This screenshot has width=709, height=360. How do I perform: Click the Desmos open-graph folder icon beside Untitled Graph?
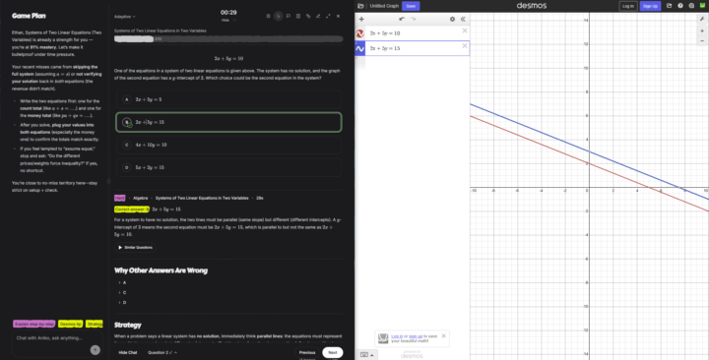pyautogui.click(x=360, y=6)
